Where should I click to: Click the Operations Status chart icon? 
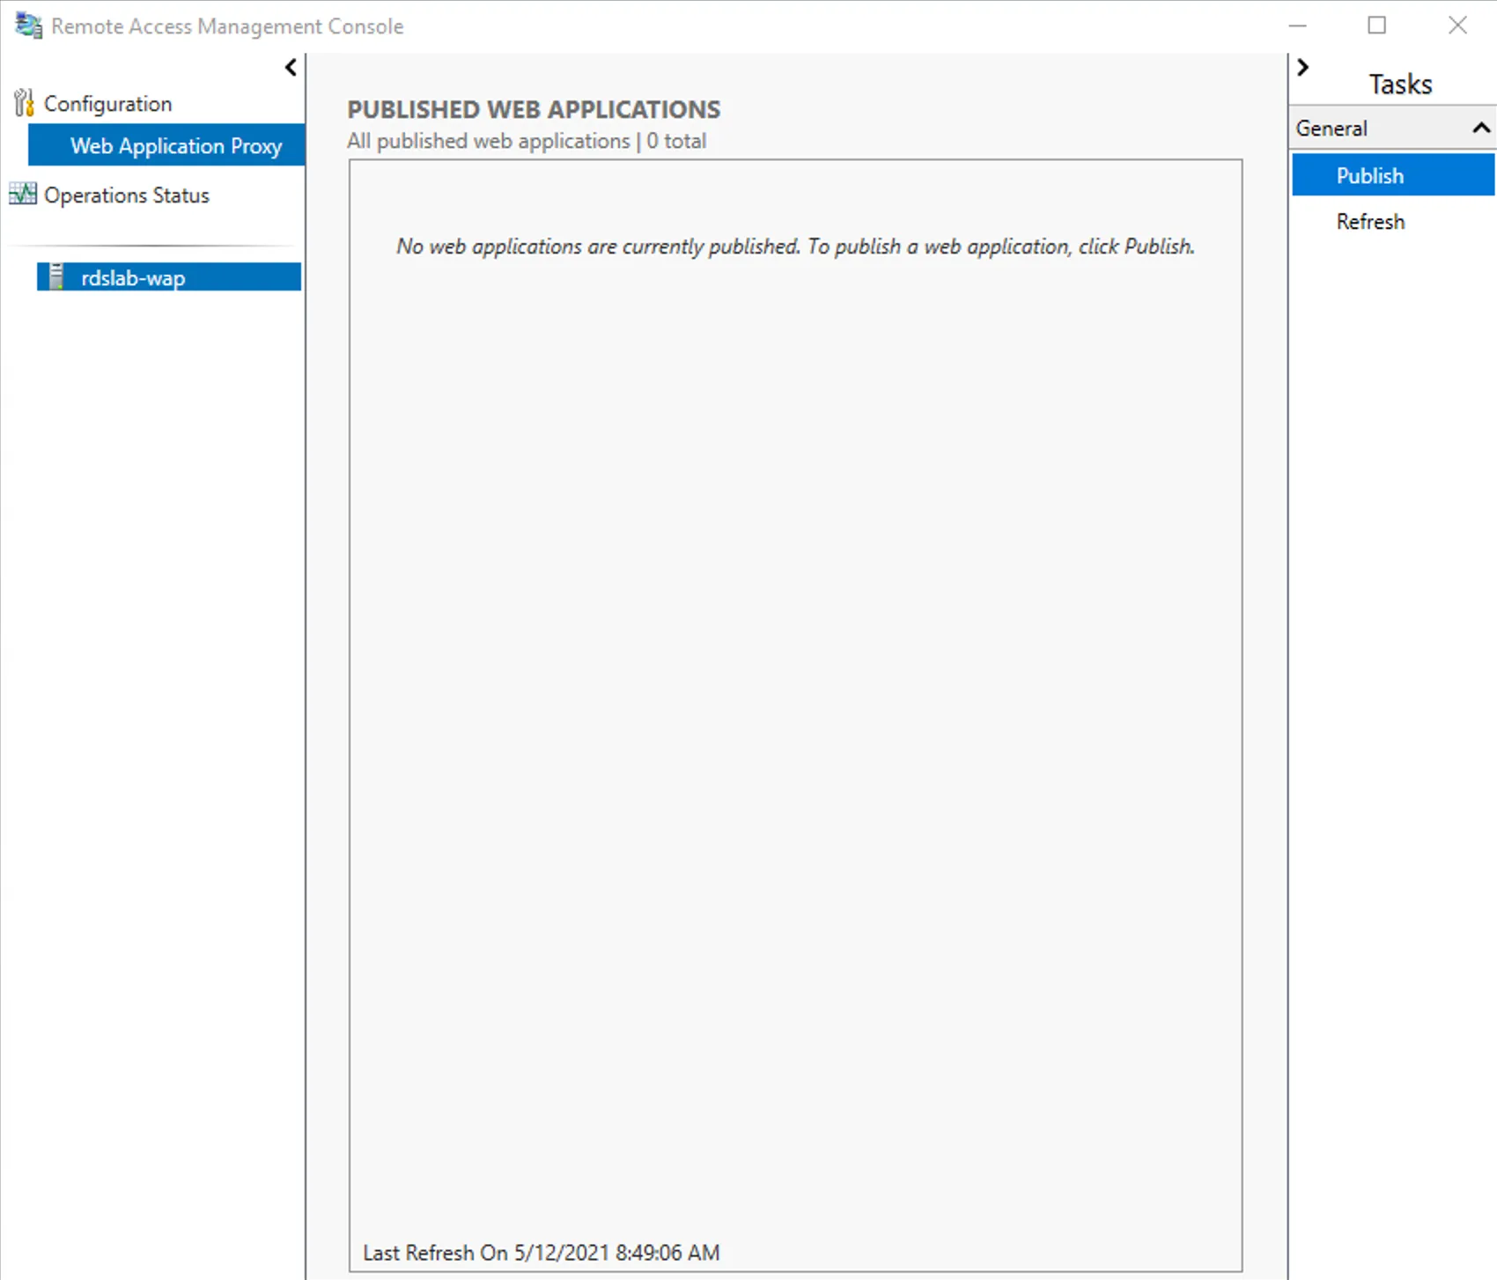point(22,195)
